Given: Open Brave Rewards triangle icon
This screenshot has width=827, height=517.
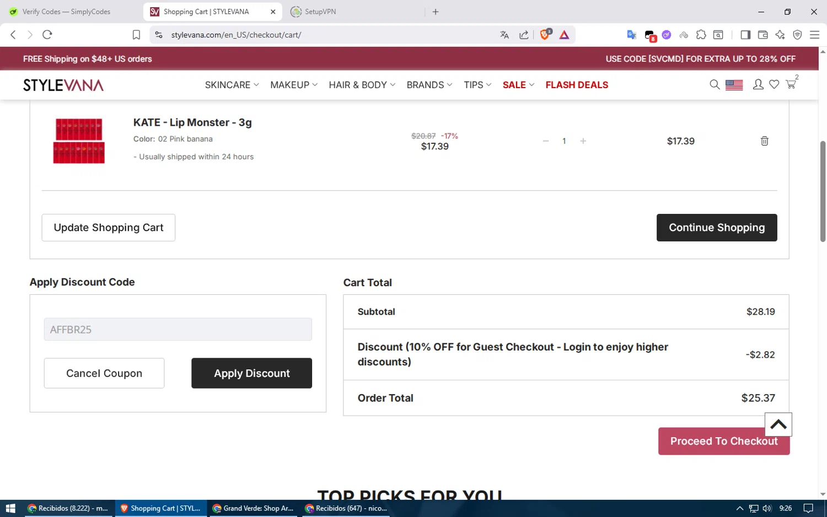Looking at the screenshot, I should [x=564, y=35].
